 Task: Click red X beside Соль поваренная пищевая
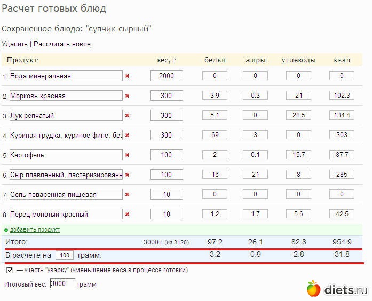[x=127, y=195]
